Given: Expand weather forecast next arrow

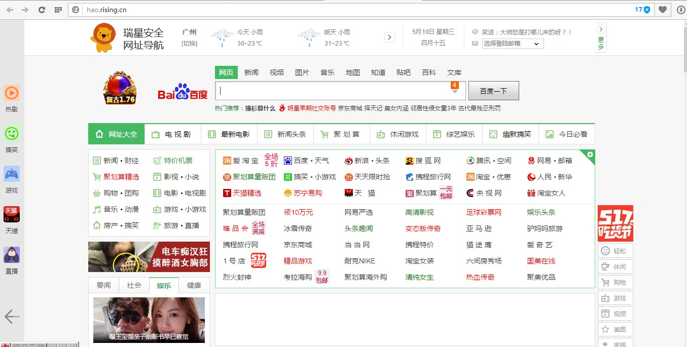Looking at the screenshot, I should pyautogui.click(x=389, y=37).
